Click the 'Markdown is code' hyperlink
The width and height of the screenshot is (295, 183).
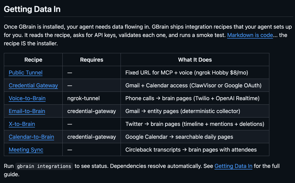point(250,35)
